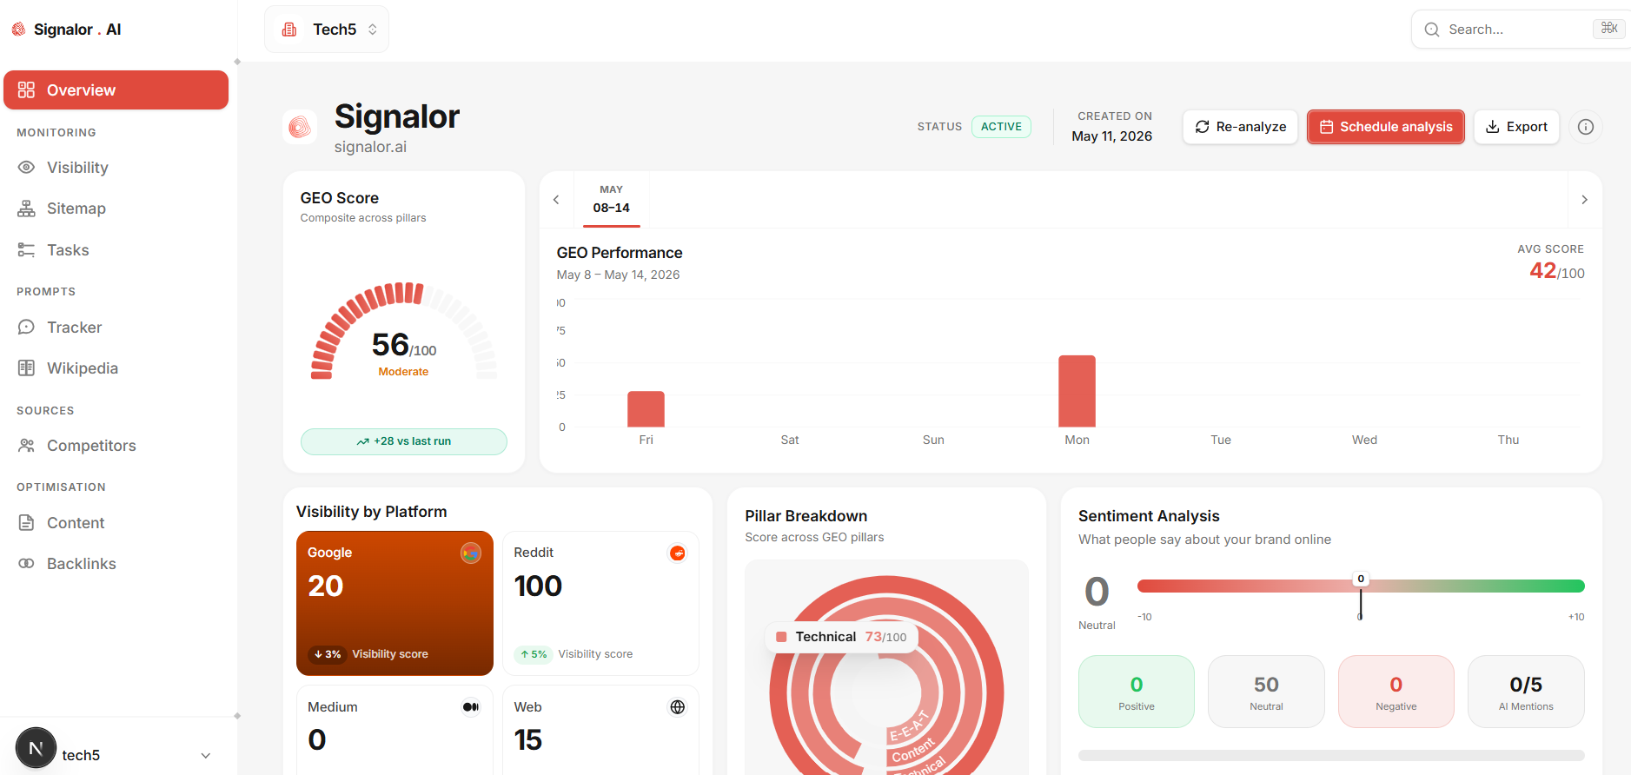The image size is (1631, 775).
Task: Click the +28 vs last run badge
Action: pos(404,441)
